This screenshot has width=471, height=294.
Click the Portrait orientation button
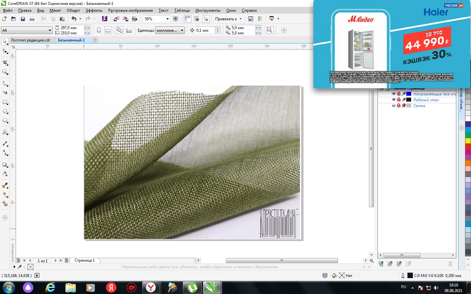coord(99,30)
